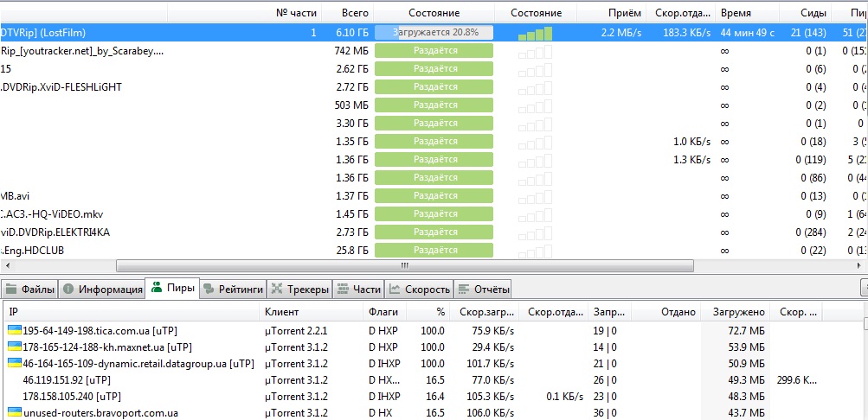Click the Файлы tab folder icon
This screenshot has width=868, height=420.
11,290
